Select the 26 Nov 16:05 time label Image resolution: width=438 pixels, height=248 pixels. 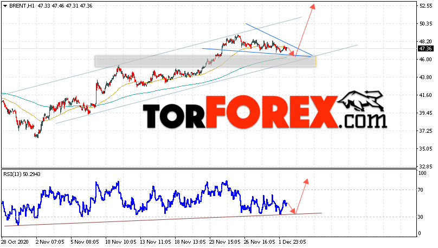coord(260,242)
